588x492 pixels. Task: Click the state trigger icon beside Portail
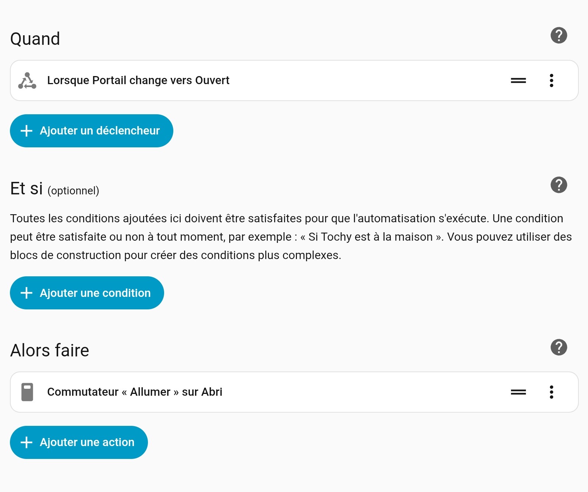[27, 80]
